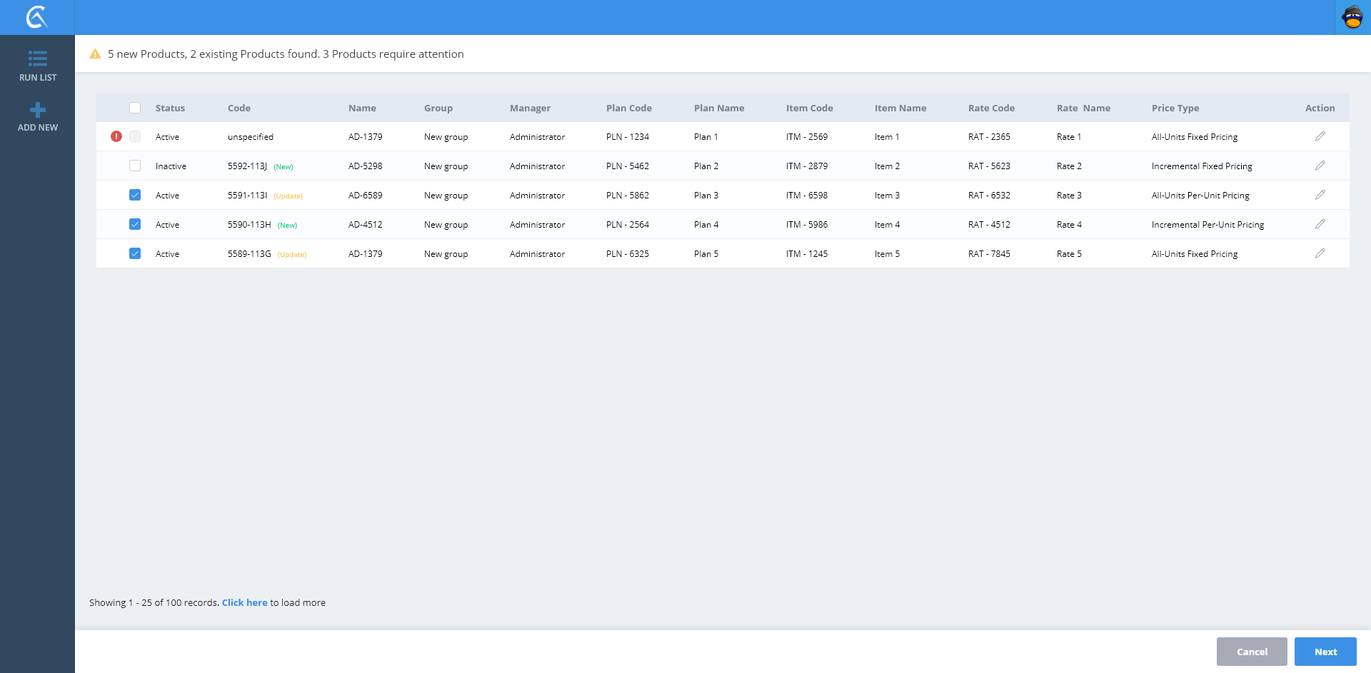Check the box for Inactive row 5592-113J
The image size is (1371, 673).
[x=135, y=166]
